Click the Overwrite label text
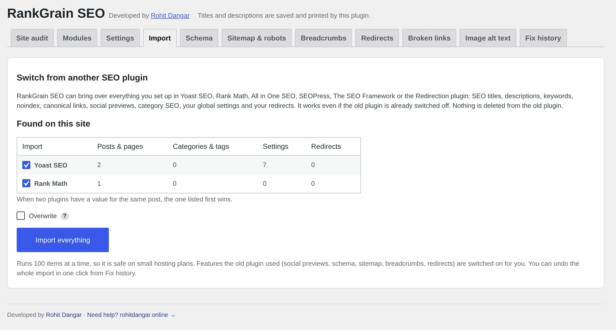Viewport: 616px width, 330px height. point(43,216)
